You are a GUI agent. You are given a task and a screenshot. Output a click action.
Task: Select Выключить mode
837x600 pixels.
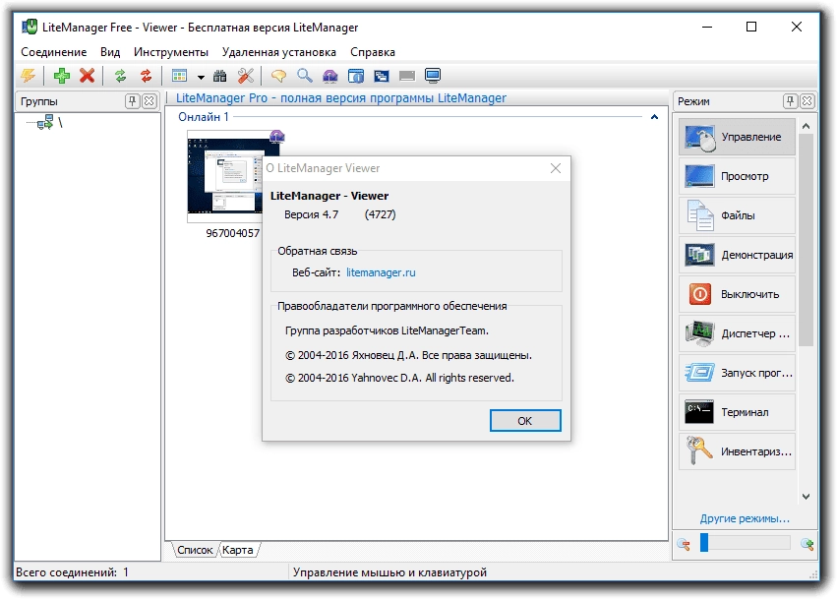738,294
